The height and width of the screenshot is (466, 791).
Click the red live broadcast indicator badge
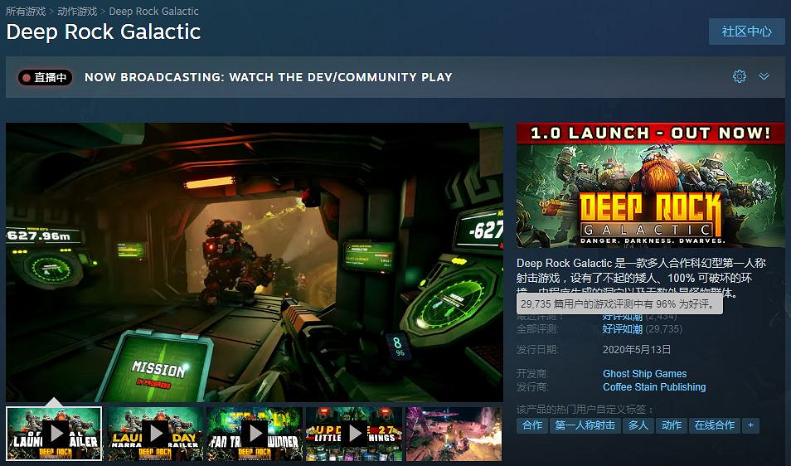click(x=46, y=77)
